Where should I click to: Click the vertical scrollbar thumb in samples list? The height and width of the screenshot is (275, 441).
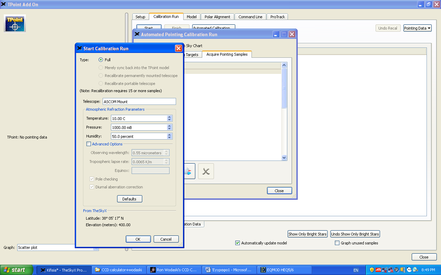click(284, 88)
